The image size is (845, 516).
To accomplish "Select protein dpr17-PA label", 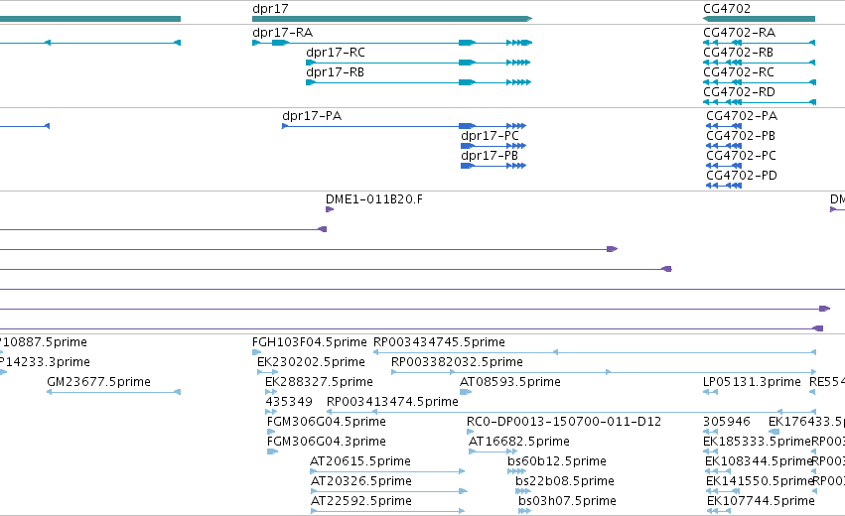I will click(x=312, y=116).
